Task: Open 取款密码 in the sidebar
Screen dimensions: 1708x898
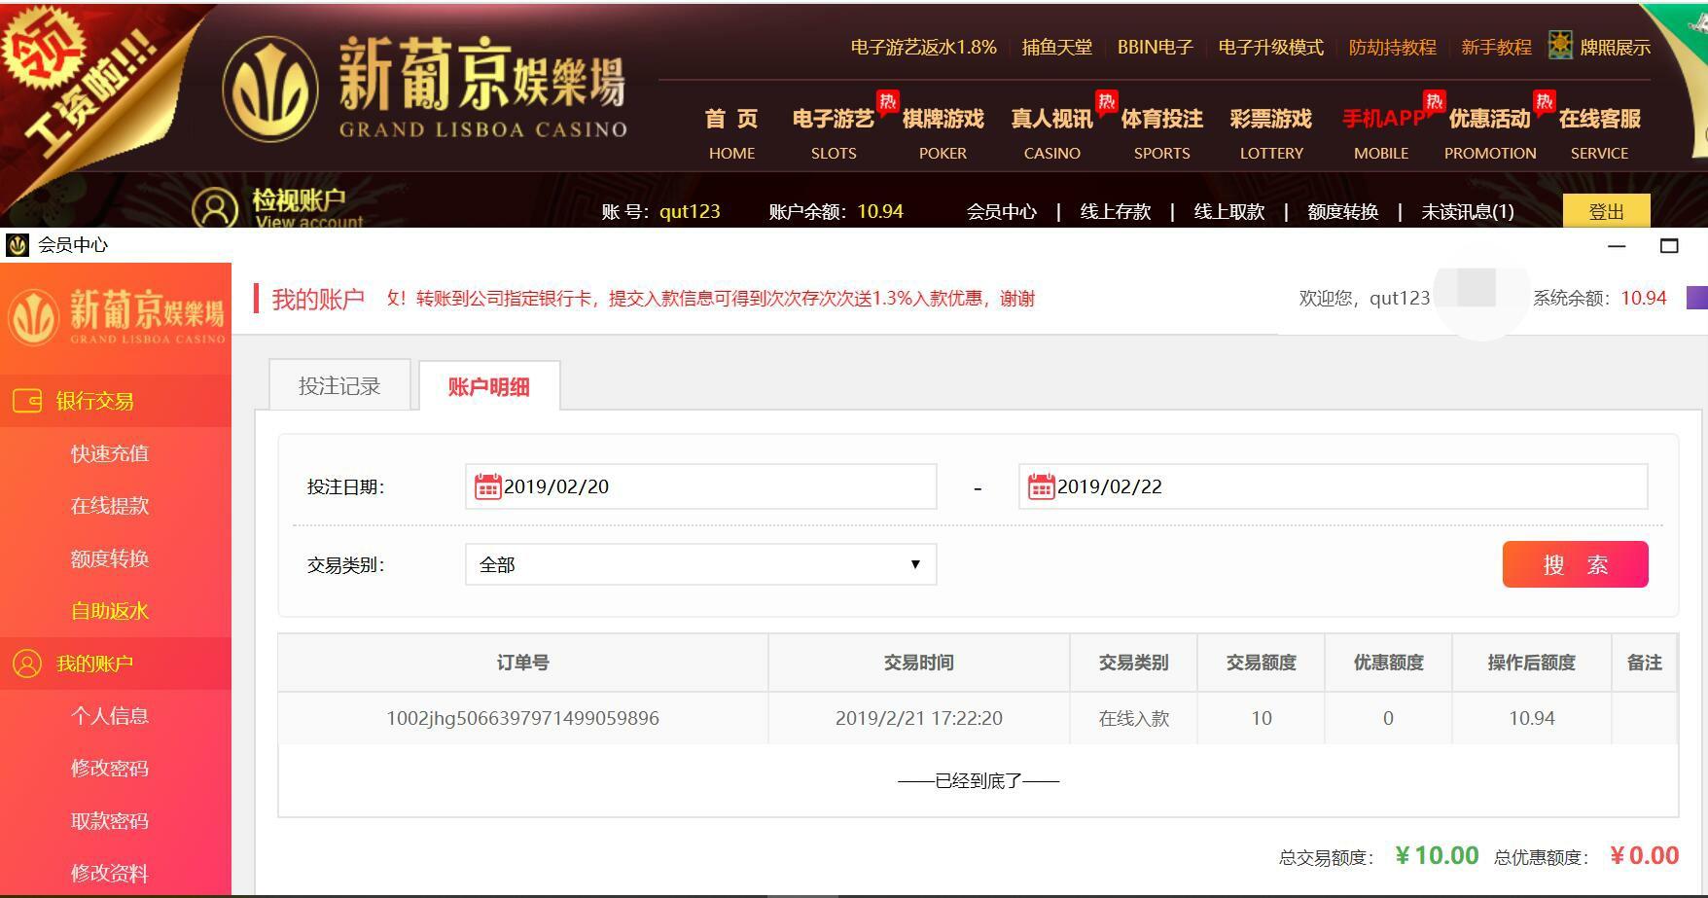Action: click(x=109, y=821)
